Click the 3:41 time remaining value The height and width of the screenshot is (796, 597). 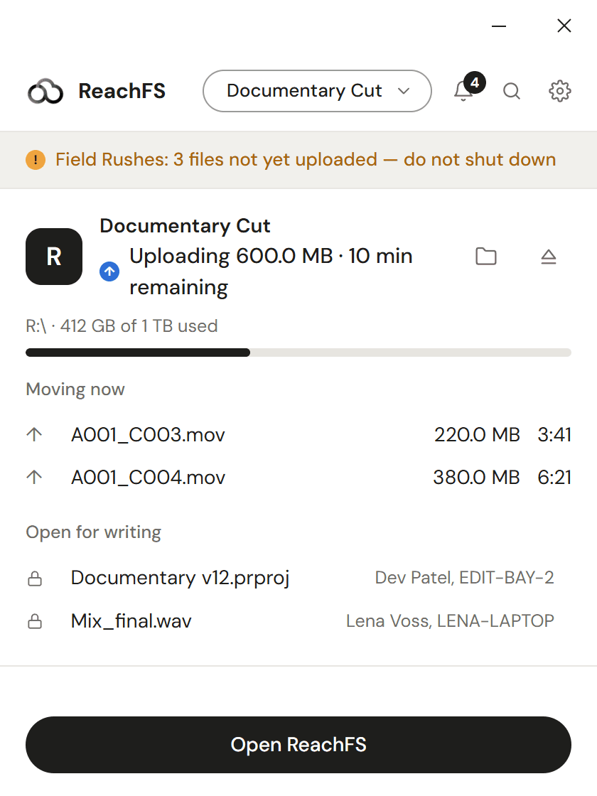point(554,434)
